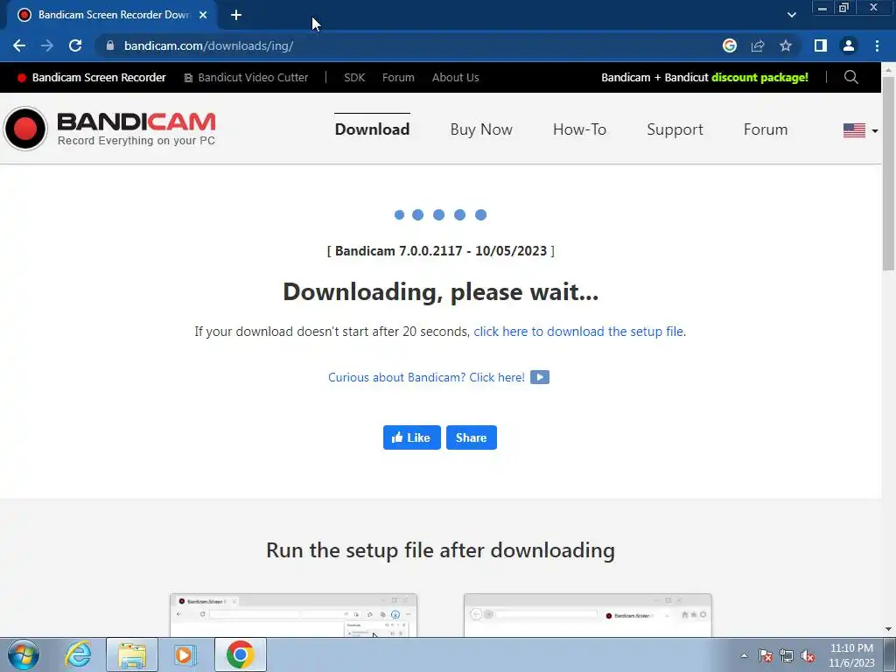Screen dimensions: 896x672
Task: Select the Download menu item
Action: pos(372,129)
